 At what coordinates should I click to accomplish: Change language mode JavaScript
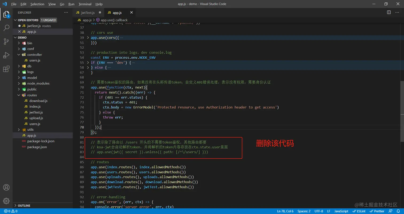(341, 211)
